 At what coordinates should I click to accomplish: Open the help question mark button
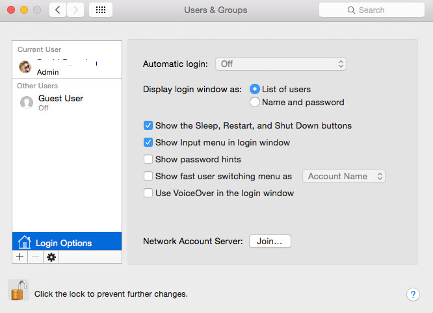click(413, 295)
